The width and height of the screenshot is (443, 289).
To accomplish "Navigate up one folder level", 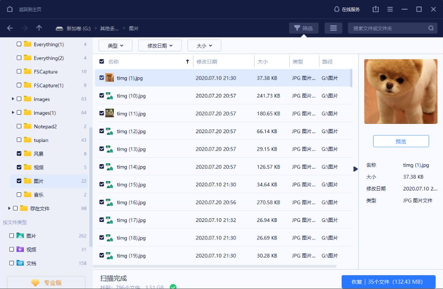I will point(39,28).
